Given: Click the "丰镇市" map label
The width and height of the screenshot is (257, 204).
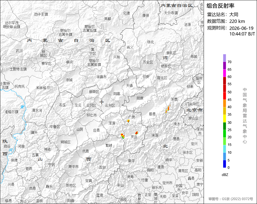Looking at the screenshot, I should click(x=101, y=77).
